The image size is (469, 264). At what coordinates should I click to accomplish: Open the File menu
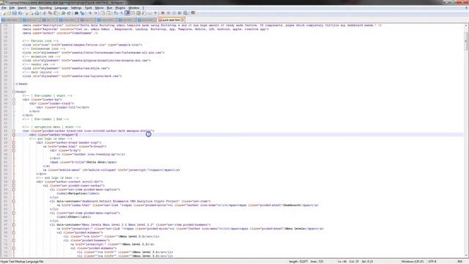(4, 8)
